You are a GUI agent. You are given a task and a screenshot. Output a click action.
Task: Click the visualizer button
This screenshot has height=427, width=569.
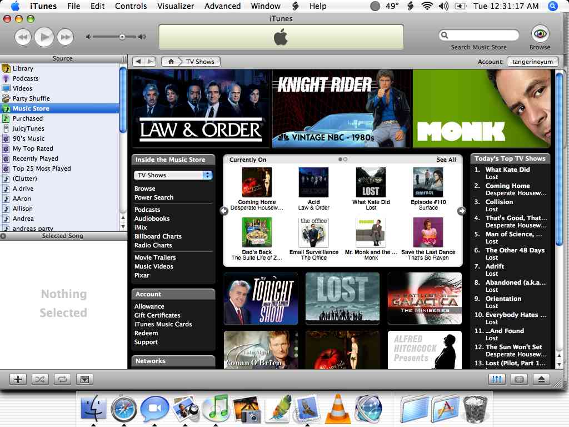(x=520, y=379)
